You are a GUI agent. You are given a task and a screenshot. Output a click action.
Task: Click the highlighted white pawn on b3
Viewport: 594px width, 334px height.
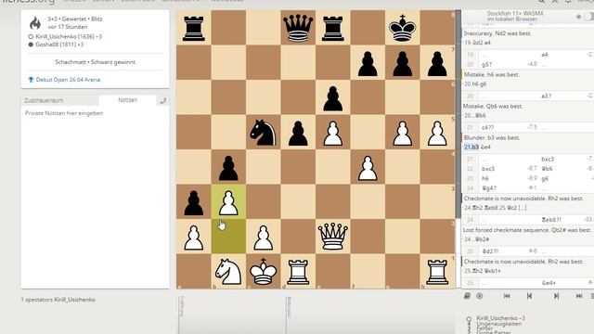tap(228, 202)
